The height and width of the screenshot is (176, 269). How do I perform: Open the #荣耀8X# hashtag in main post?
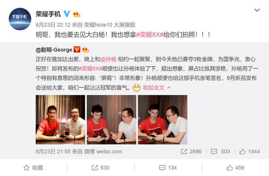click(150, 35)
